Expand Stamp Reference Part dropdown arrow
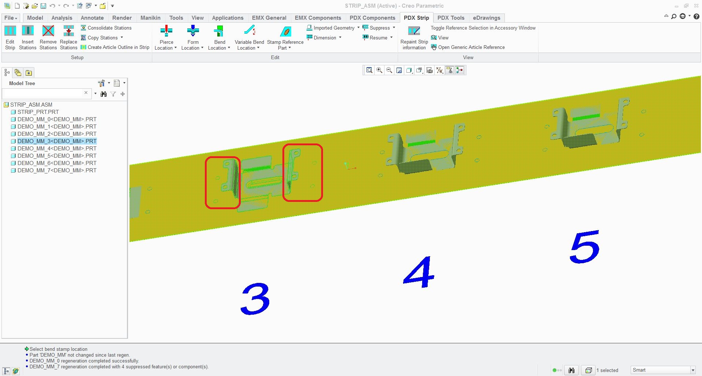 click(x=290, y=48)
